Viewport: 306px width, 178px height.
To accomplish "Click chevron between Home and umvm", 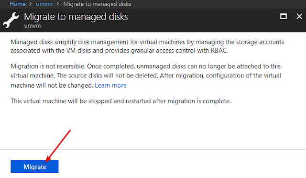I will [x=31, y=4].
